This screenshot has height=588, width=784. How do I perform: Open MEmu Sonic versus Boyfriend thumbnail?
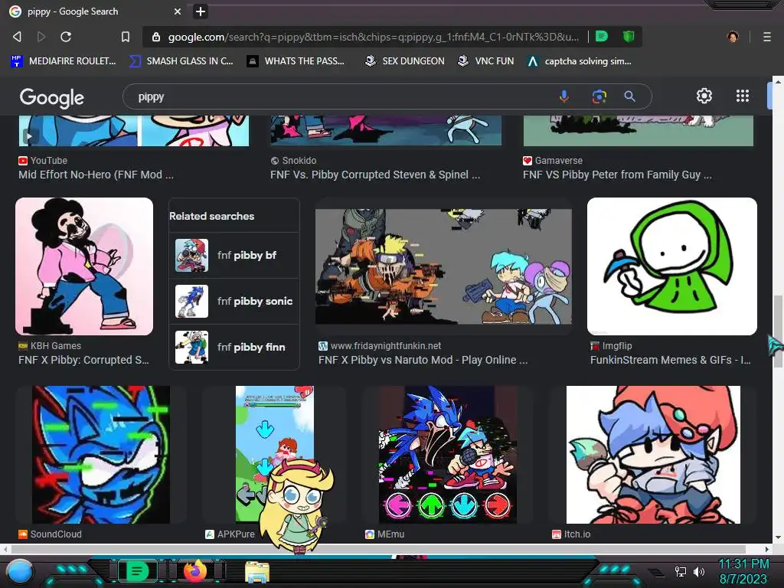coord(447,455)
